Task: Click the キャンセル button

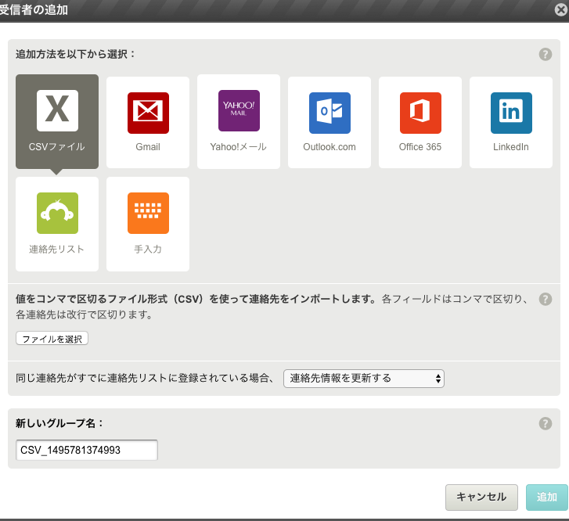Action: point(481,497)
